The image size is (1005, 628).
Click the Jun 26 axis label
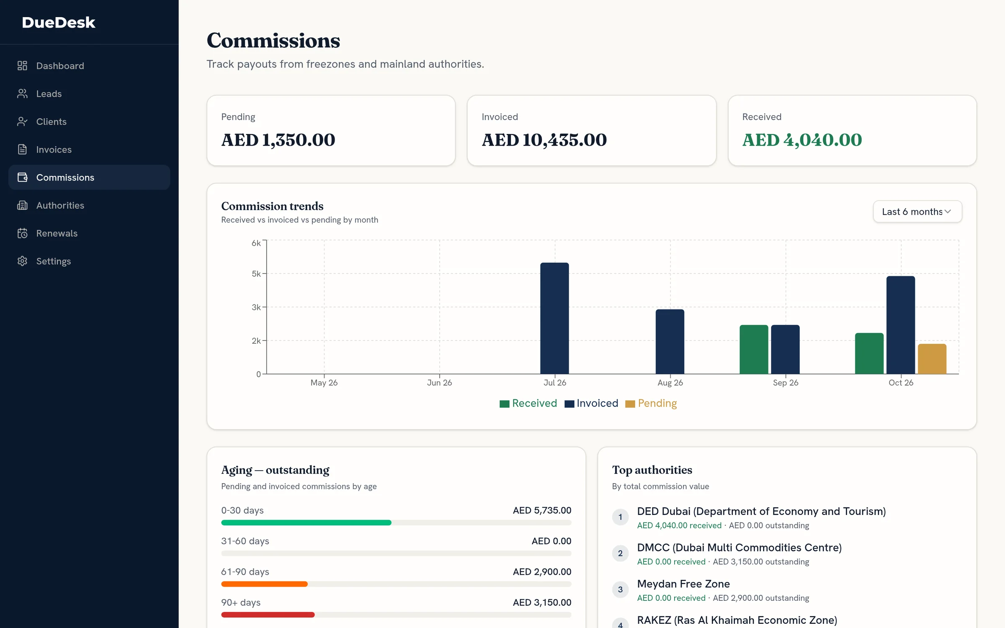coord(439,383)
